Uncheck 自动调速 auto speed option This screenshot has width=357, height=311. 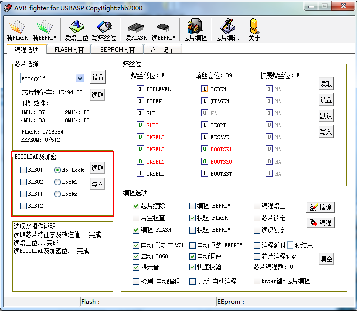pos(192,256)
